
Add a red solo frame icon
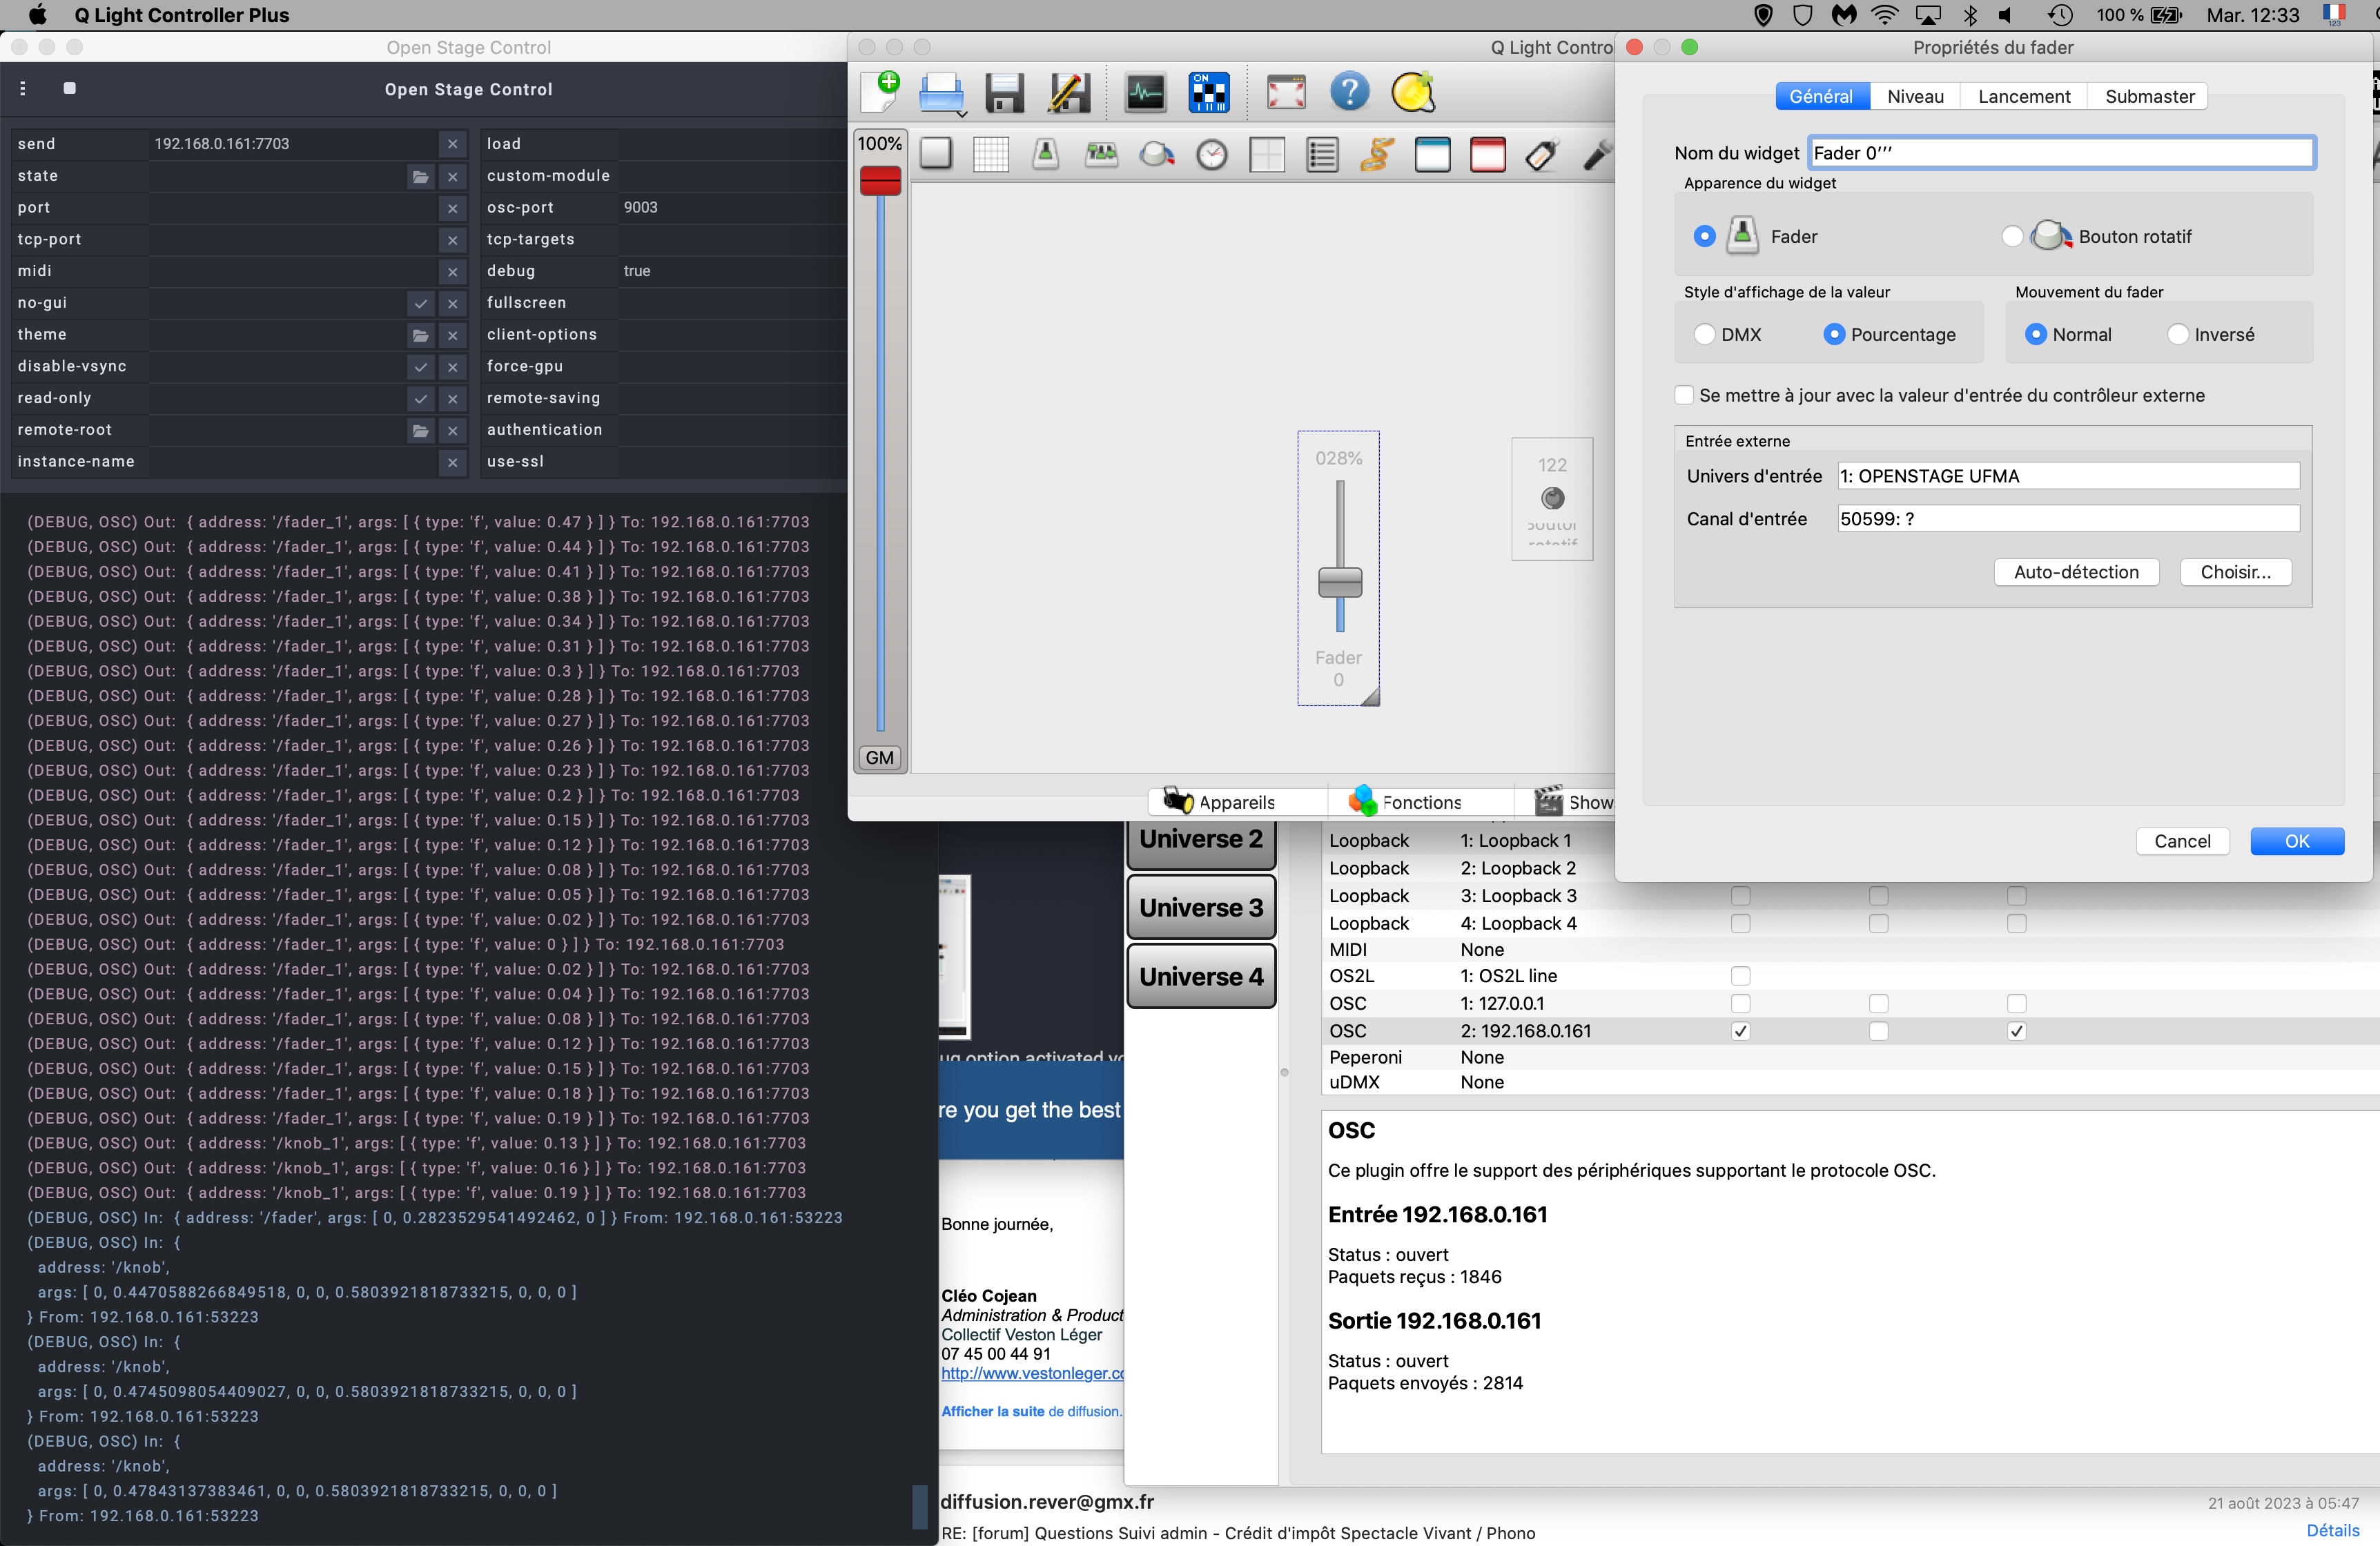(1488, 154)
